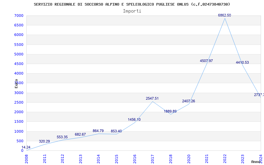
Task: Click x-axis year 2018
Action: pos(171,159)
